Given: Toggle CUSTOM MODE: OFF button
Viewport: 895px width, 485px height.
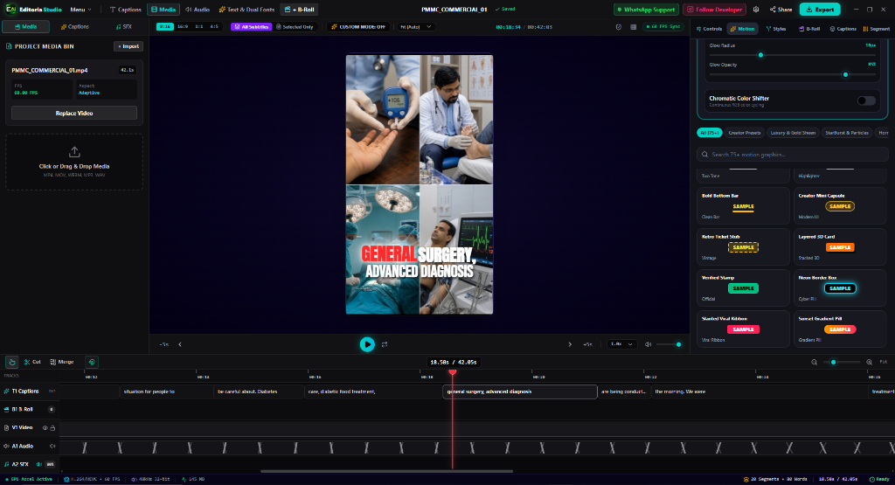Looking at the screenshot, I should [357, 27].
